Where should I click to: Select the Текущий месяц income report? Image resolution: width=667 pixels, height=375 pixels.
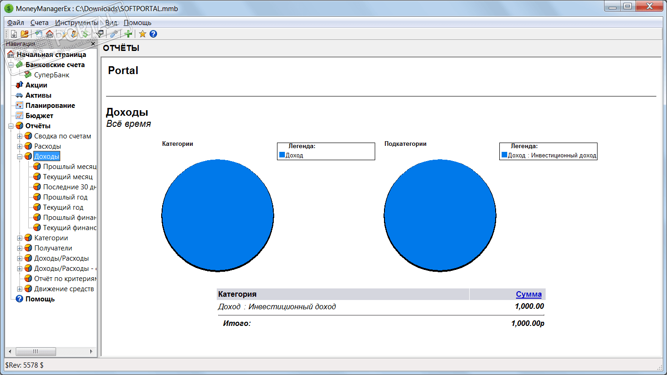point(68,177)
